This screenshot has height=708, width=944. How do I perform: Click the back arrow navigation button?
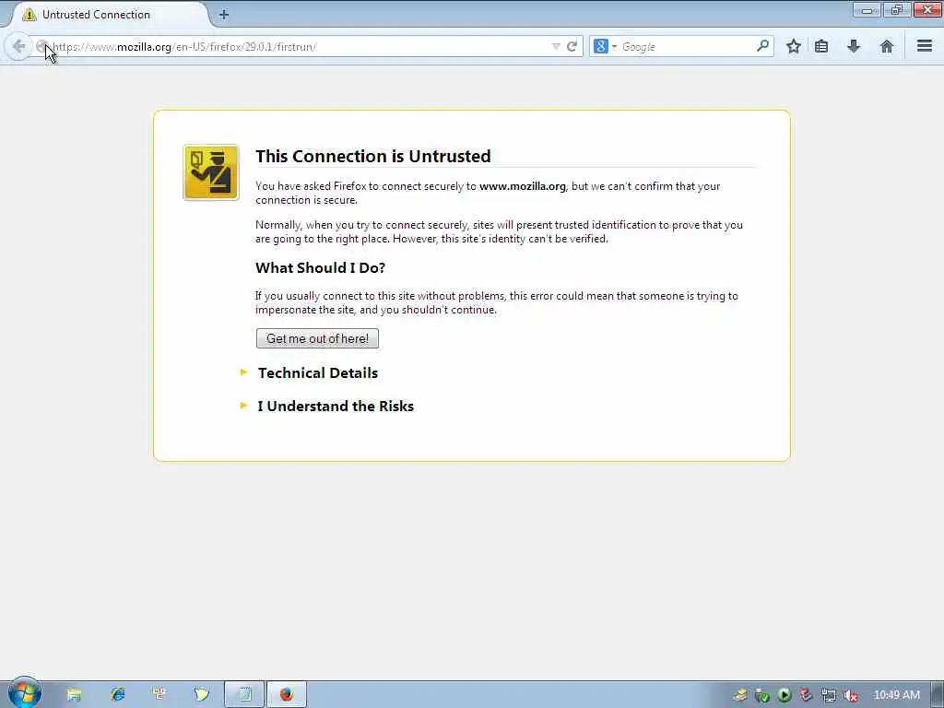point(18,46)
